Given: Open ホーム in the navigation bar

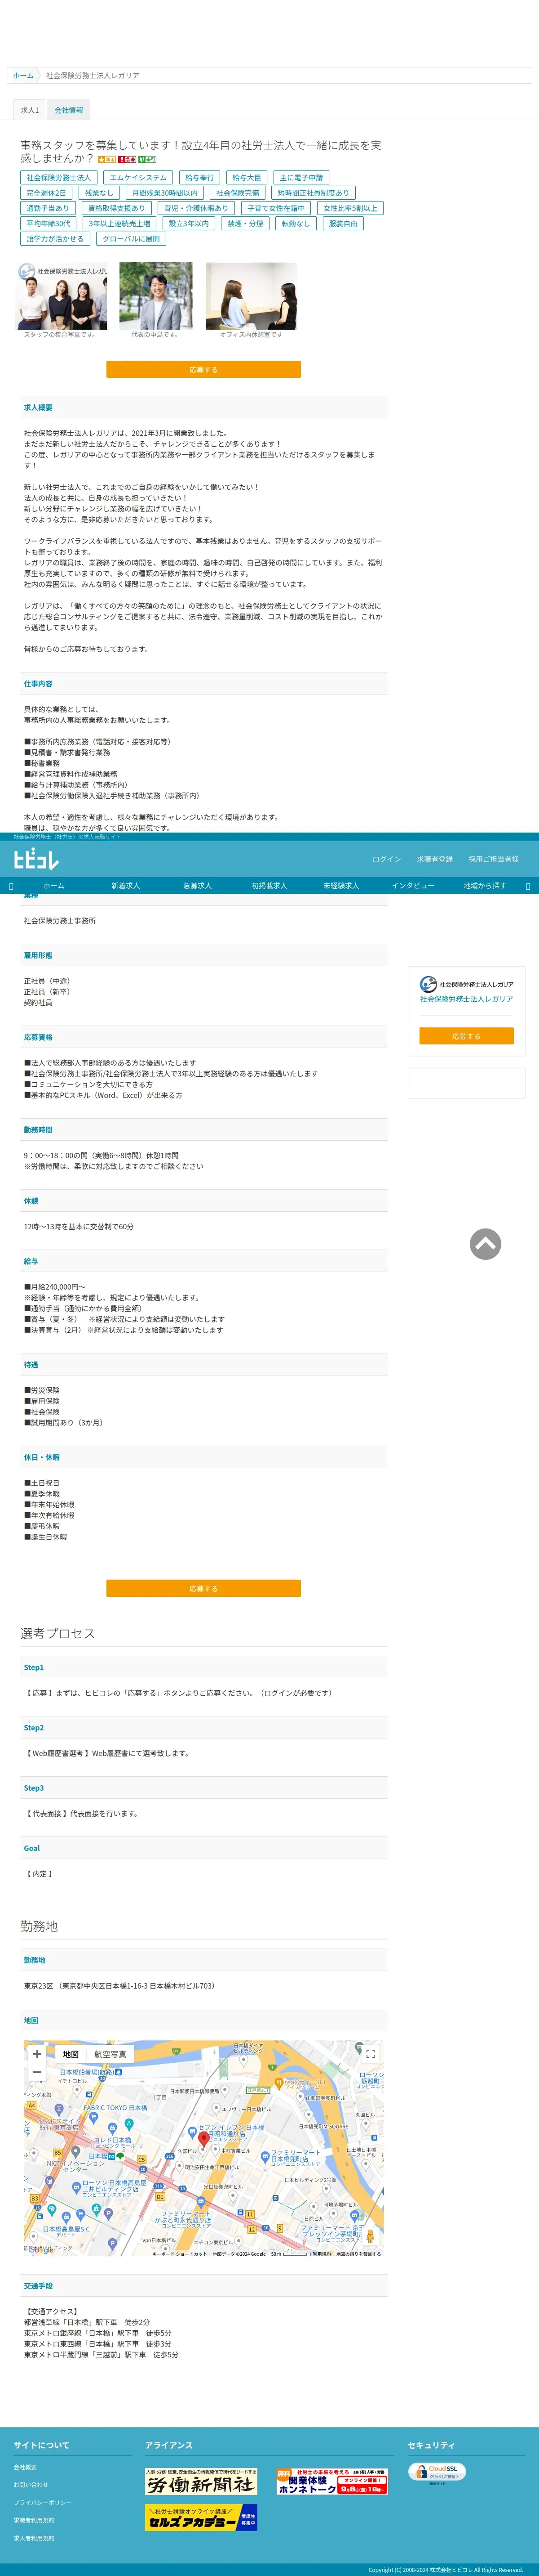Looking at the screenshot, I should pyautogui.click(x=54, y=886).
